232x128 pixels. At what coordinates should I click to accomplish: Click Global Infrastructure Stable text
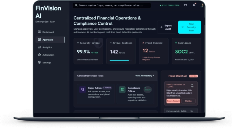point(88,60)
